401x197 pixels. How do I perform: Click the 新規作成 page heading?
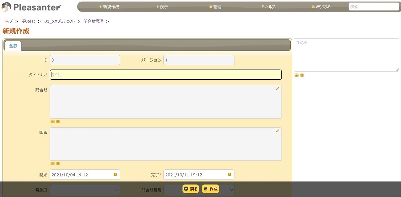pos(16,31)
